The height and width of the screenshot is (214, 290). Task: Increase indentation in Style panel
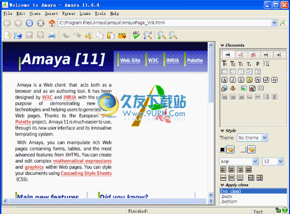[251, 178]
